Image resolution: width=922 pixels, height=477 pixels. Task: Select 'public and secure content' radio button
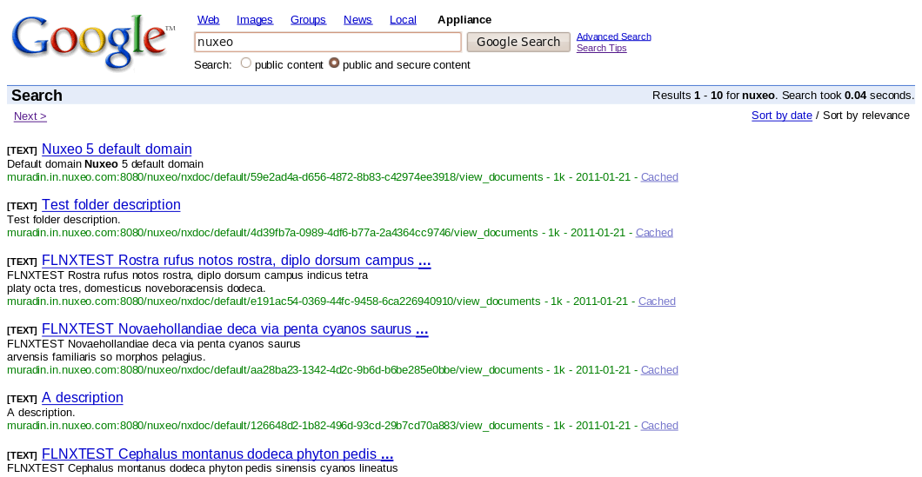[334, 63]
